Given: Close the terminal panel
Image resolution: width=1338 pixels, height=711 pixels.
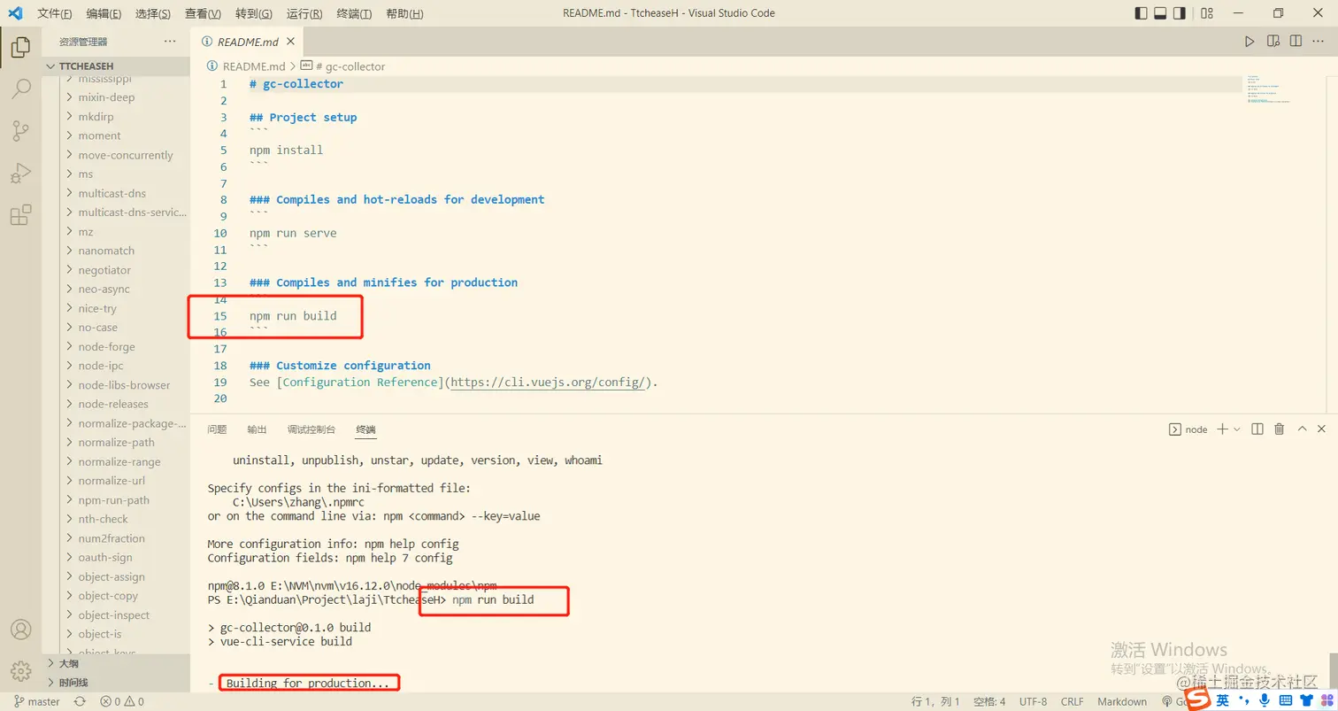Looking at the screenshot, I should click(x=1323, y=429).
